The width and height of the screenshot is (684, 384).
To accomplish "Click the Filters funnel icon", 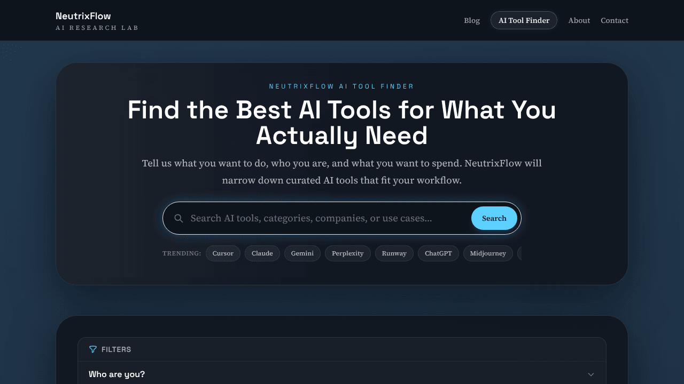I will coord(93,349).
